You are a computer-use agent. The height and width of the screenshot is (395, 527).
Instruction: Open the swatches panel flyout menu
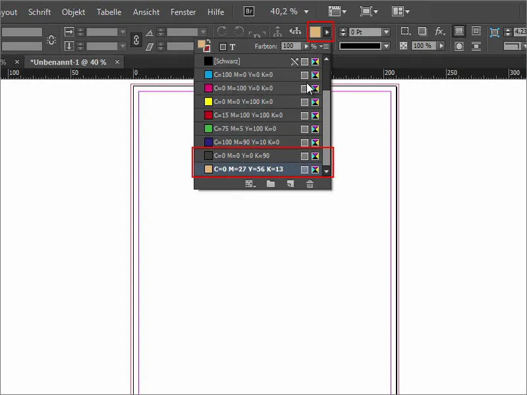(x=325, y=46)
